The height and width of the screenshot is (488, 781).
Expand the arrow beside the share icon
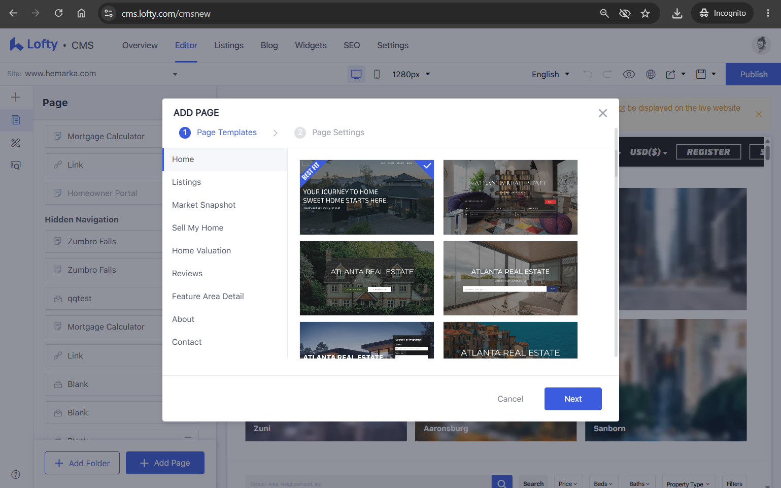[x=683, y=74]
